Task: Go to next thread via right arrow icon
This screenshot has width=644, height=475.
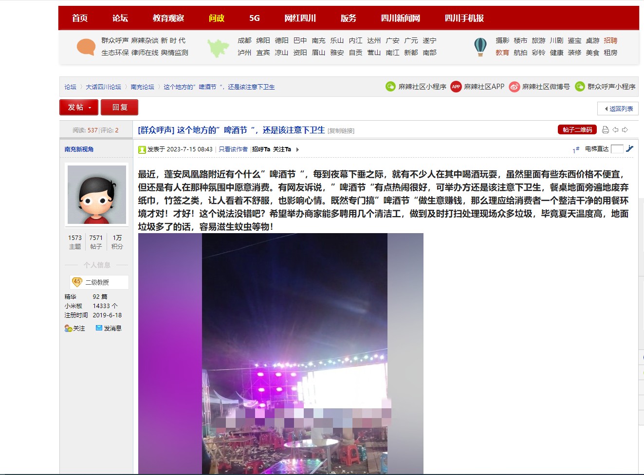Action: pyautogui.click(x=625, y=130)
